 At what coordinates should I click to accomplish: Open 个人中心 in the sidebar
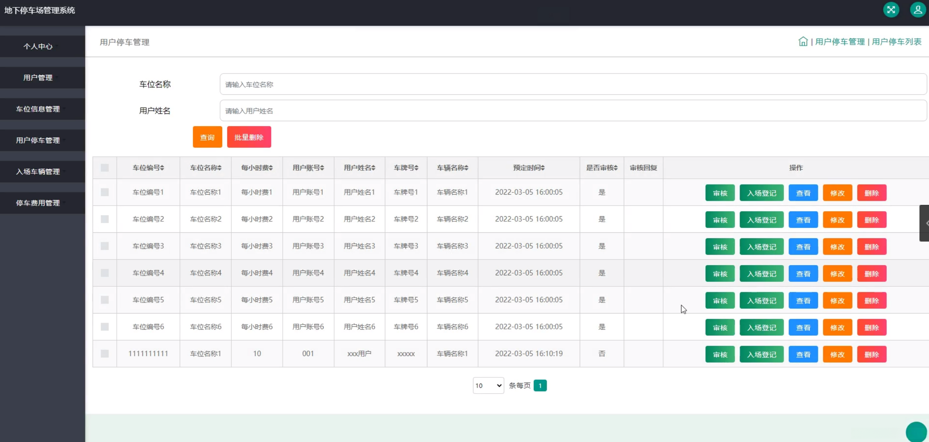pos(38,46)
